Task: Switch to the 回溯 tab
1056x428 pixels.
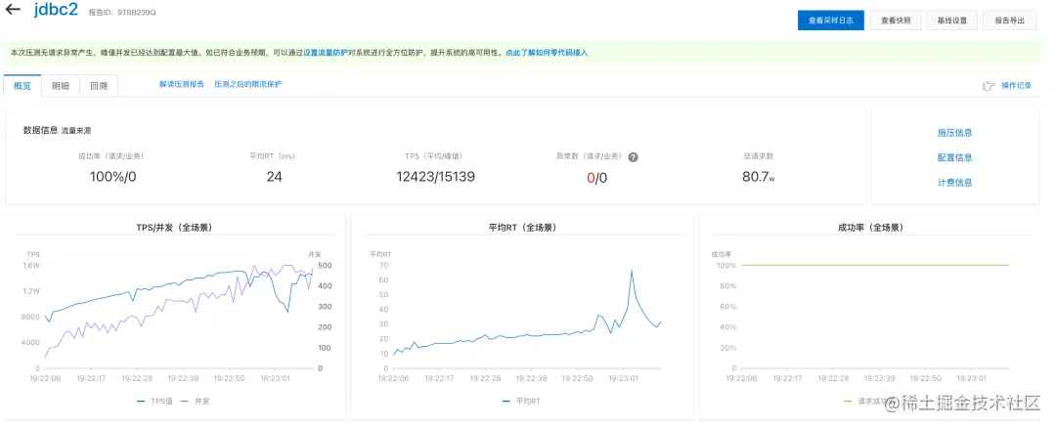Action: 99,85
